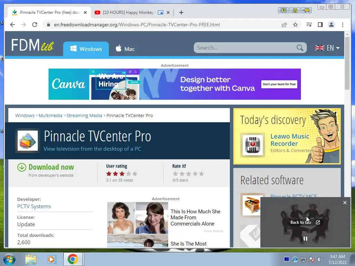Click the page vertical scrollbar thumb
The width and height of the screenshot is (355, 266).
[x=347, y=63]
